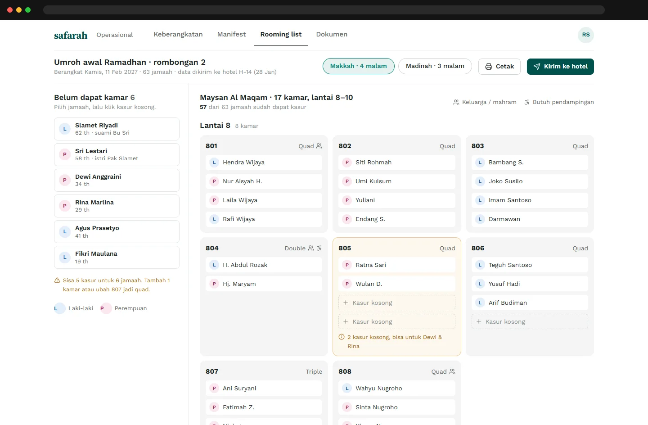This screenshot has width=648, height=425.
Task: Click the family icon on room 801
Action: point(319,146)
